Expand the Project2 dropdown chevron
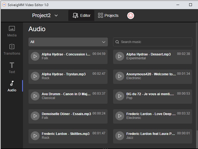Image resolution: width=198 pixels, height=149 pixels. click(56, 15)
